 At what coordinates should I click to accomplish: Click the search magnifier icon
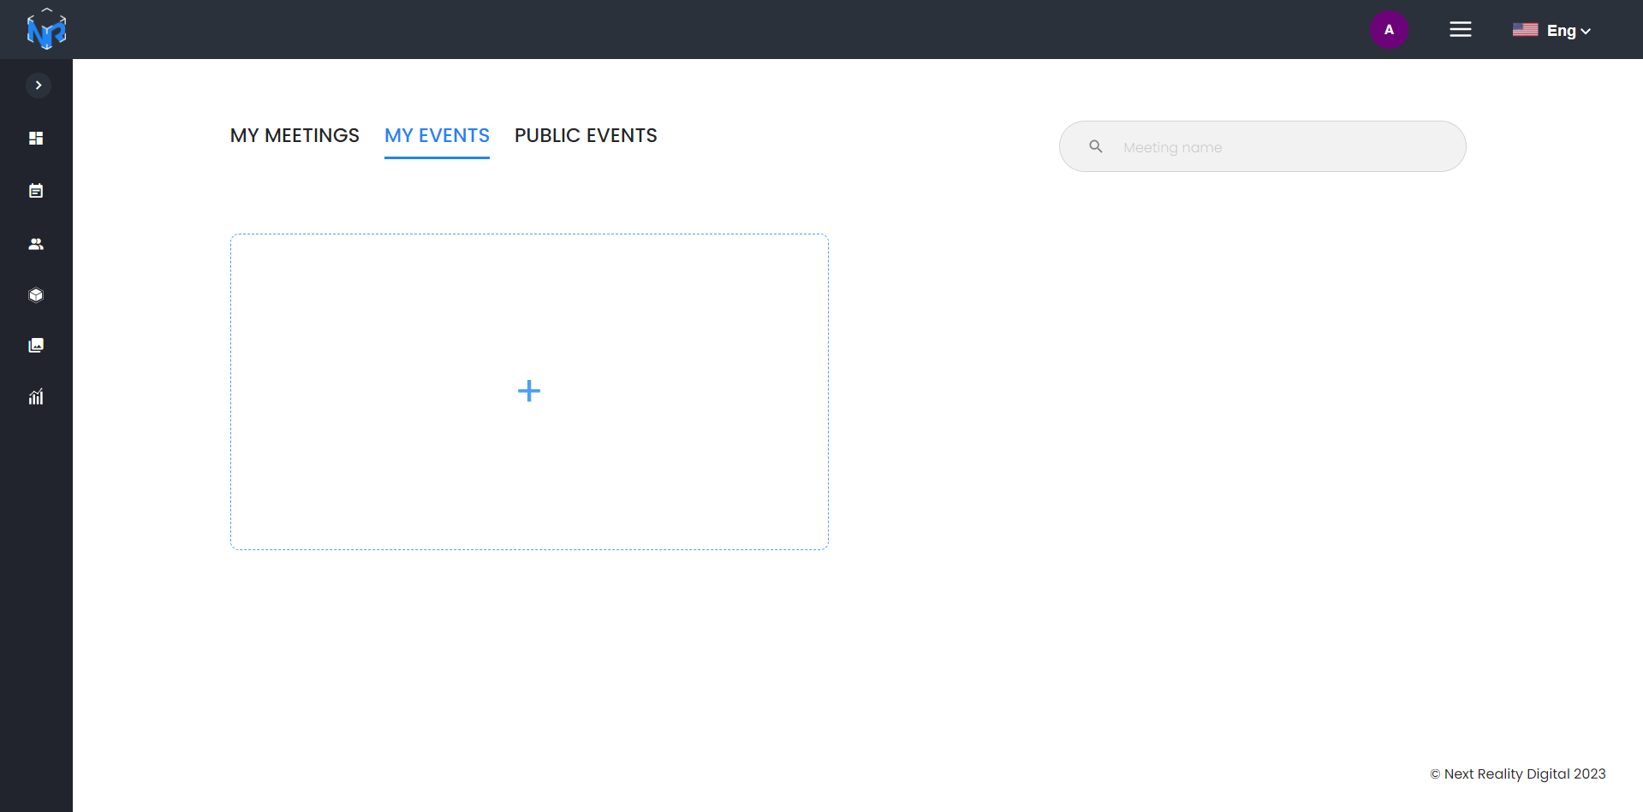point(1096,146)
